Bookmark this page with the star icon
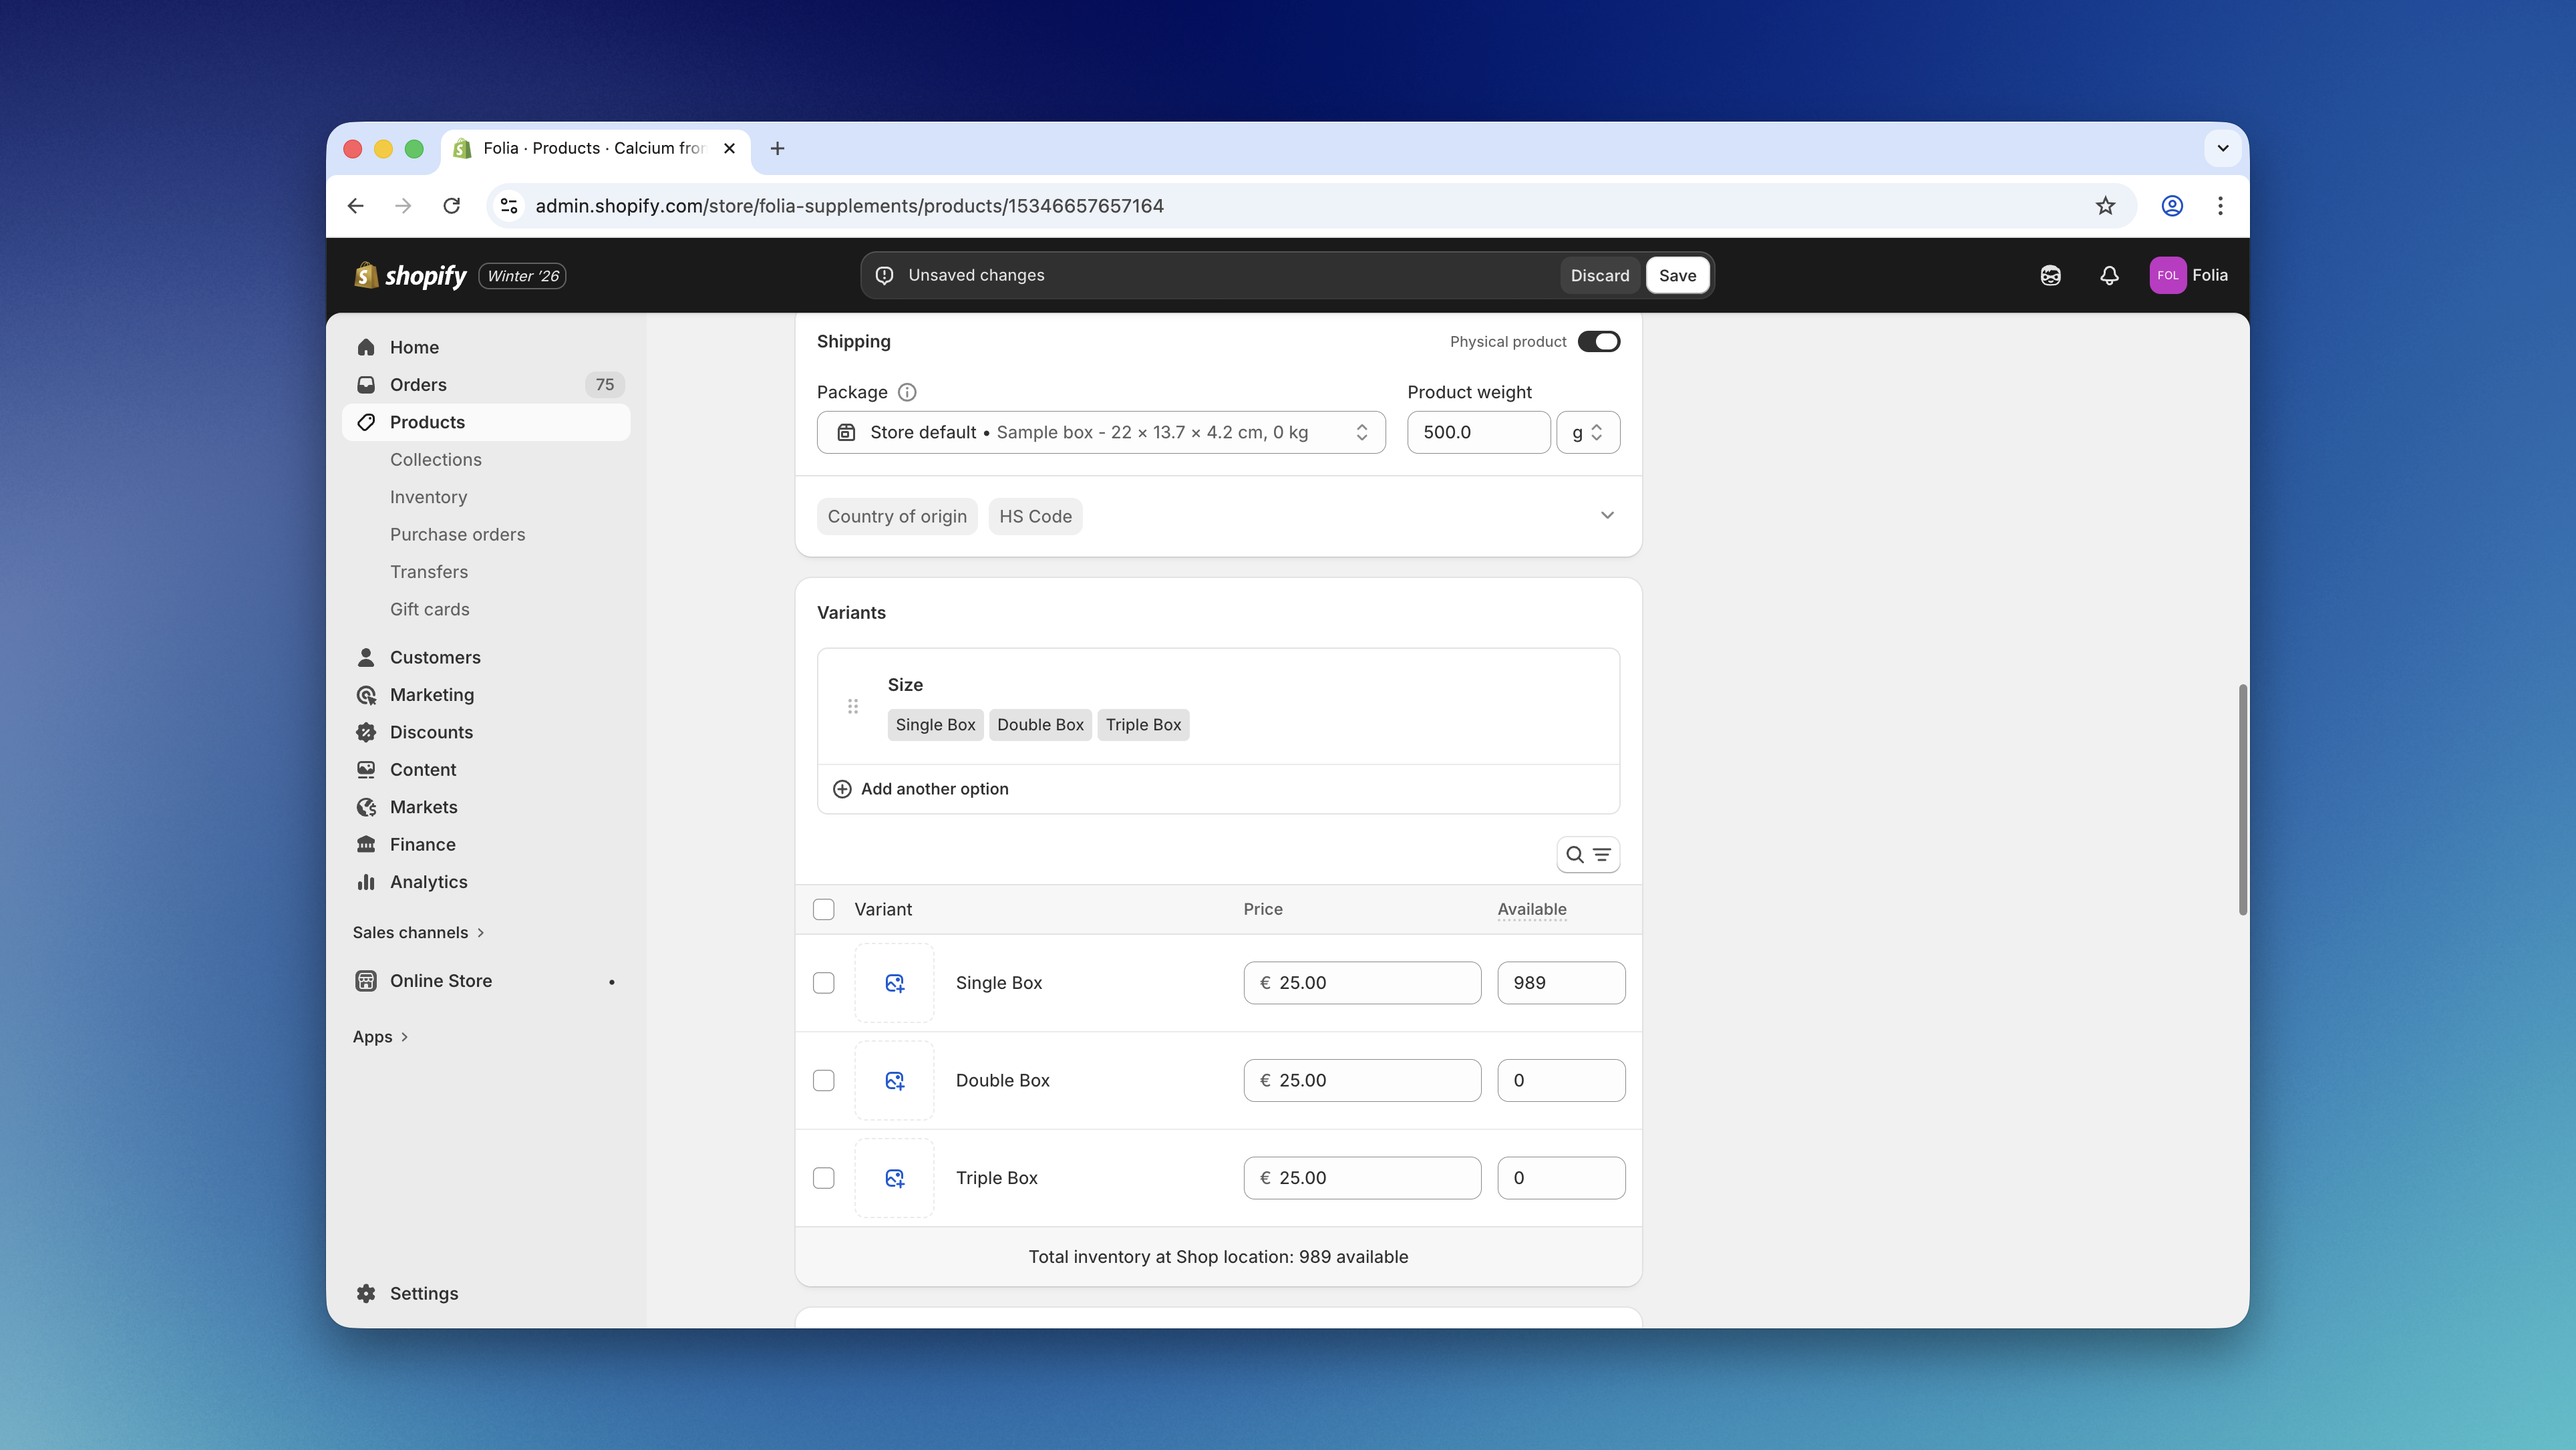The height and width of the screenshot is (1450, 2576). [2105, 206]
